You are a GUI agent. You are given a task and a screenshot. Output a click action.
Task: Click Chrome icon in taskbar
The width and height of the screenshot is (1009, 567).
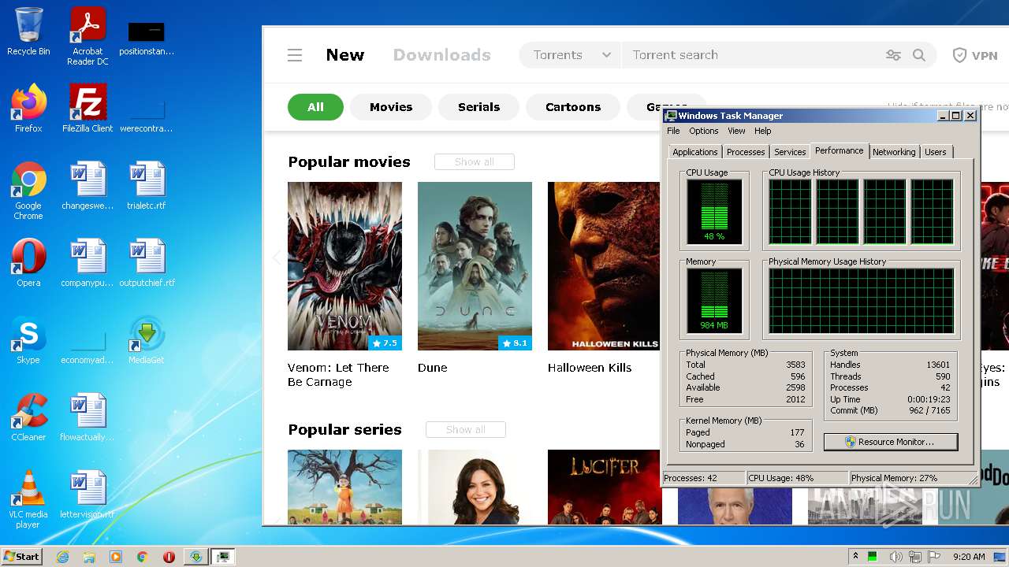[143, 557]
